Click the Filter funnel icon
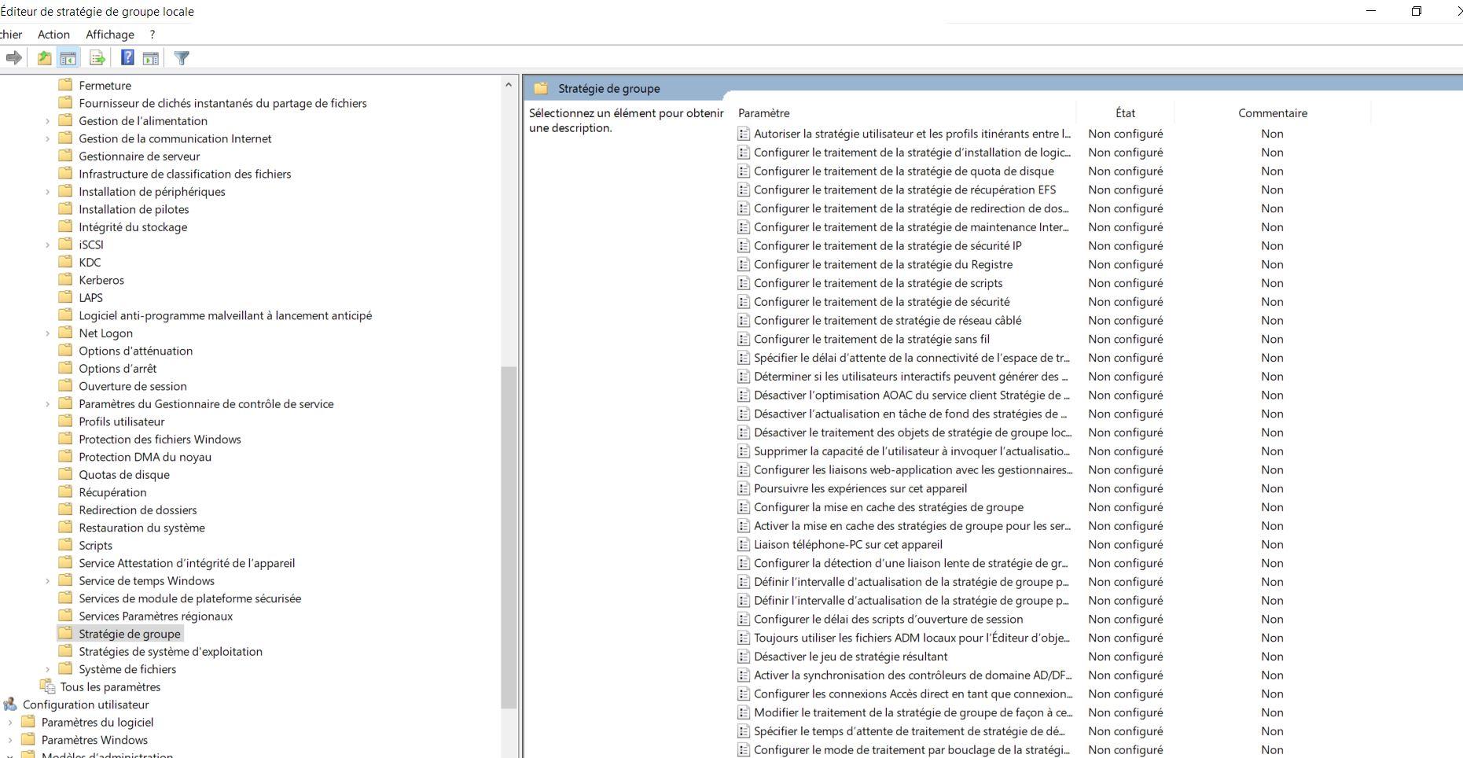This screenshot has width=1463, height=758. pos(182,57)
